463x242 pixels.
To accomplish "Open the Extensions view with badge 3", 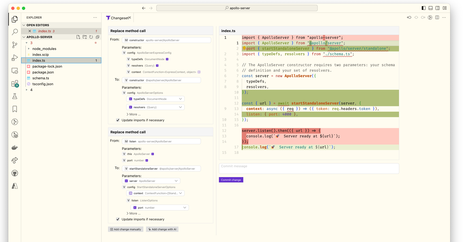I will coord(15,84).
